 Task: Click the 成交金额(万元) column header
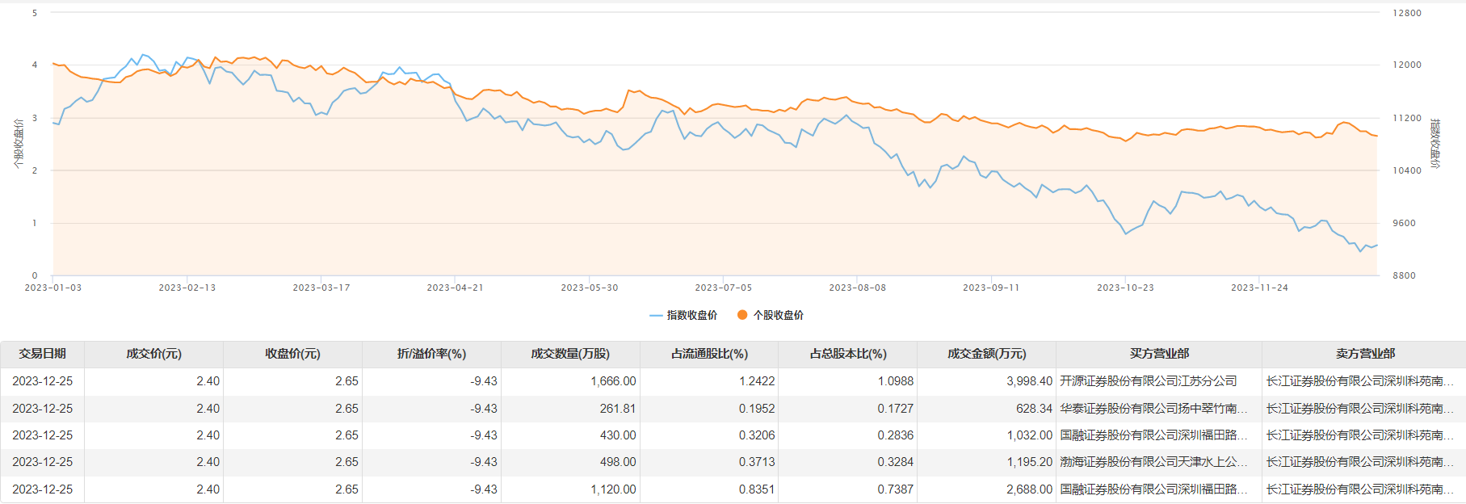coord(986,354)
